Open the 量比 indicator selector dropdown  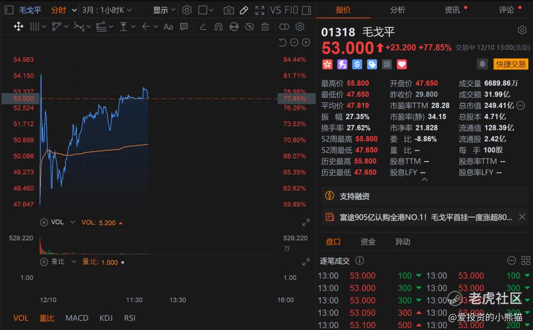pos(74,262)
